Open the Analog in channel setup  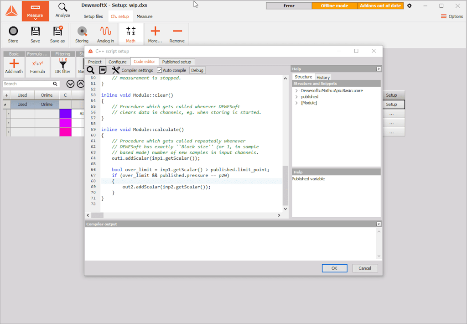[x=105, y=31]
